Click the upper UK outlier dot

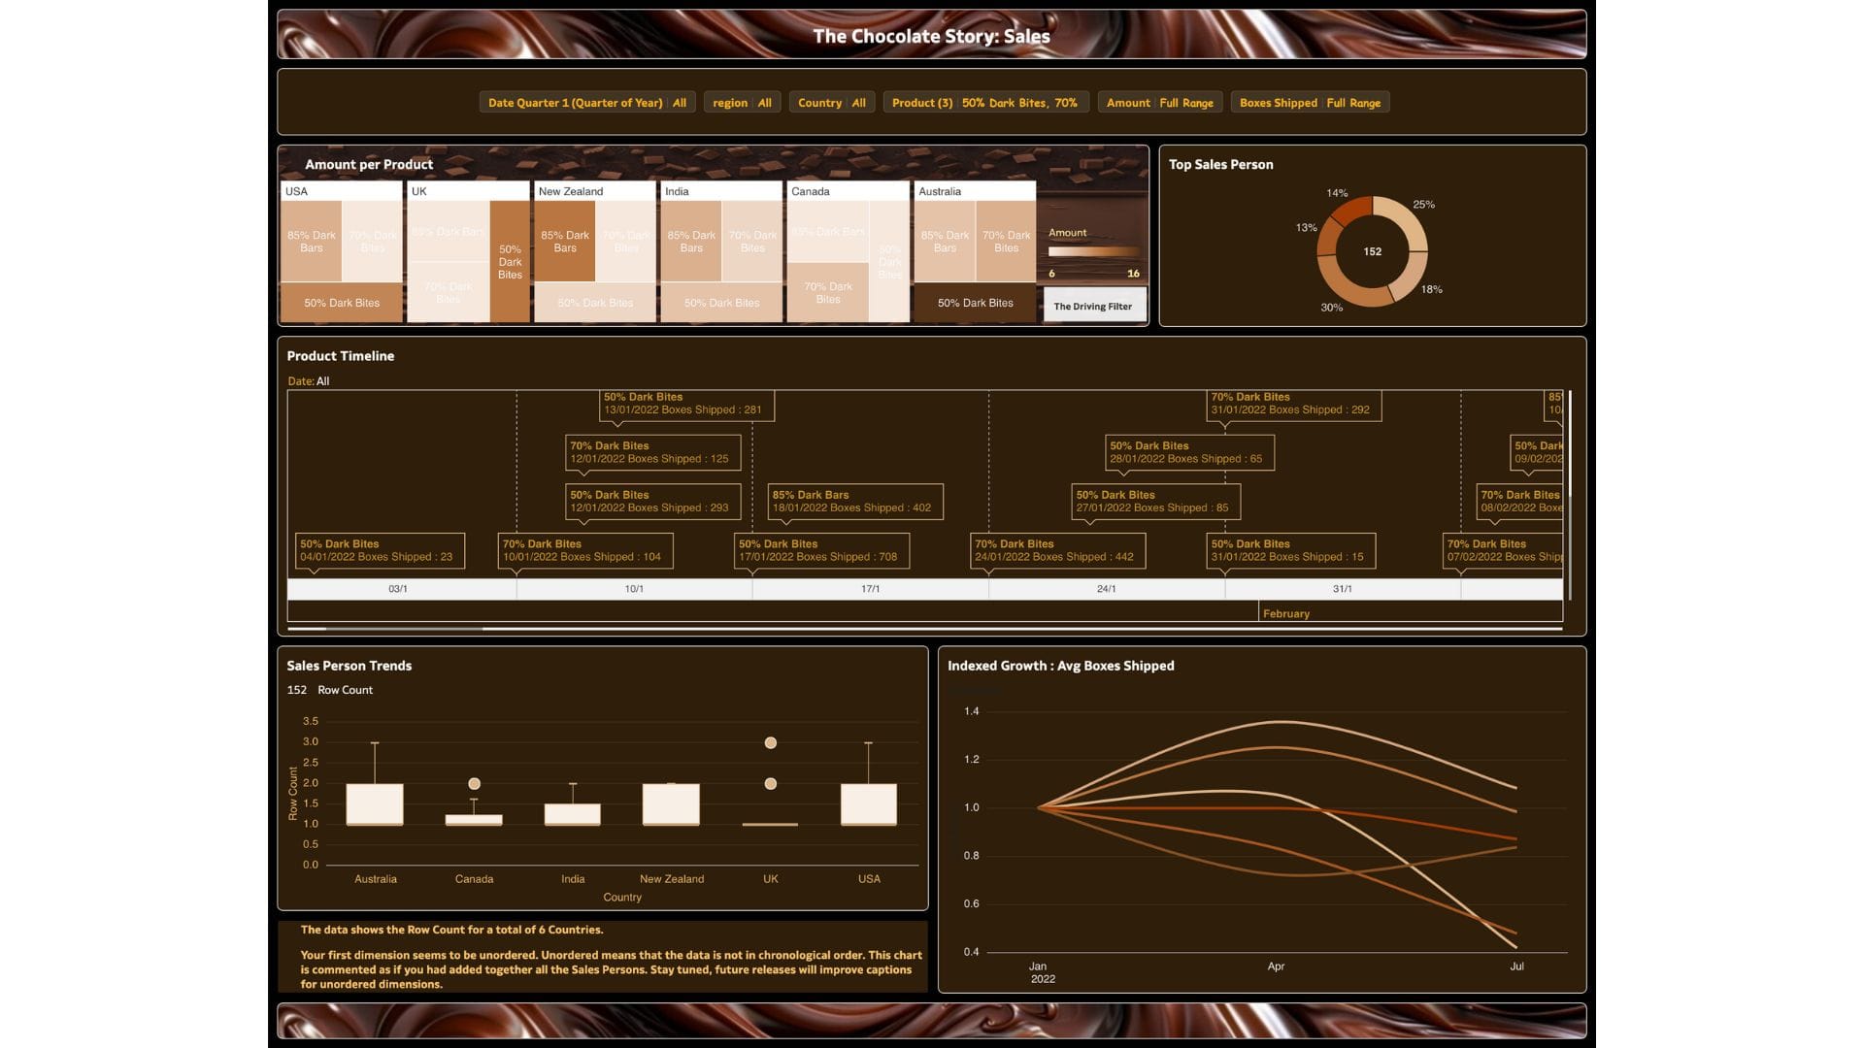771,743
